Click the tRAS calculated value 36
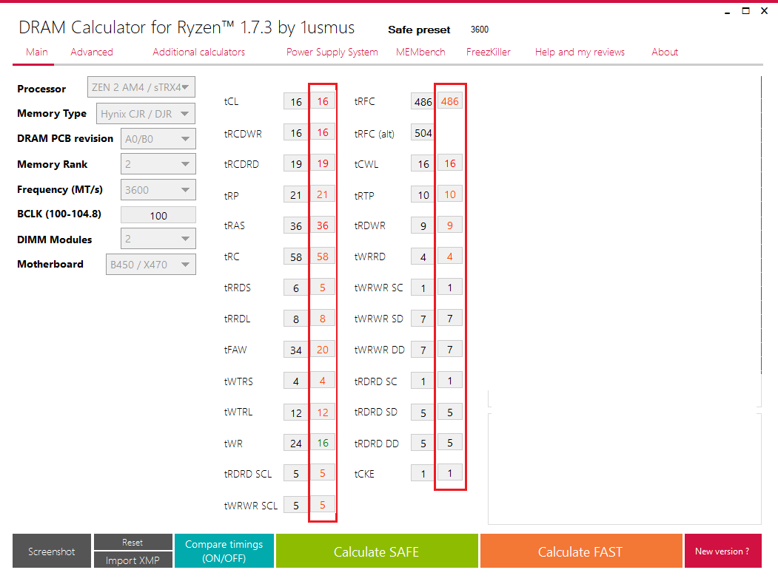Screen dimensions: 778x584 tap(296, 226)
